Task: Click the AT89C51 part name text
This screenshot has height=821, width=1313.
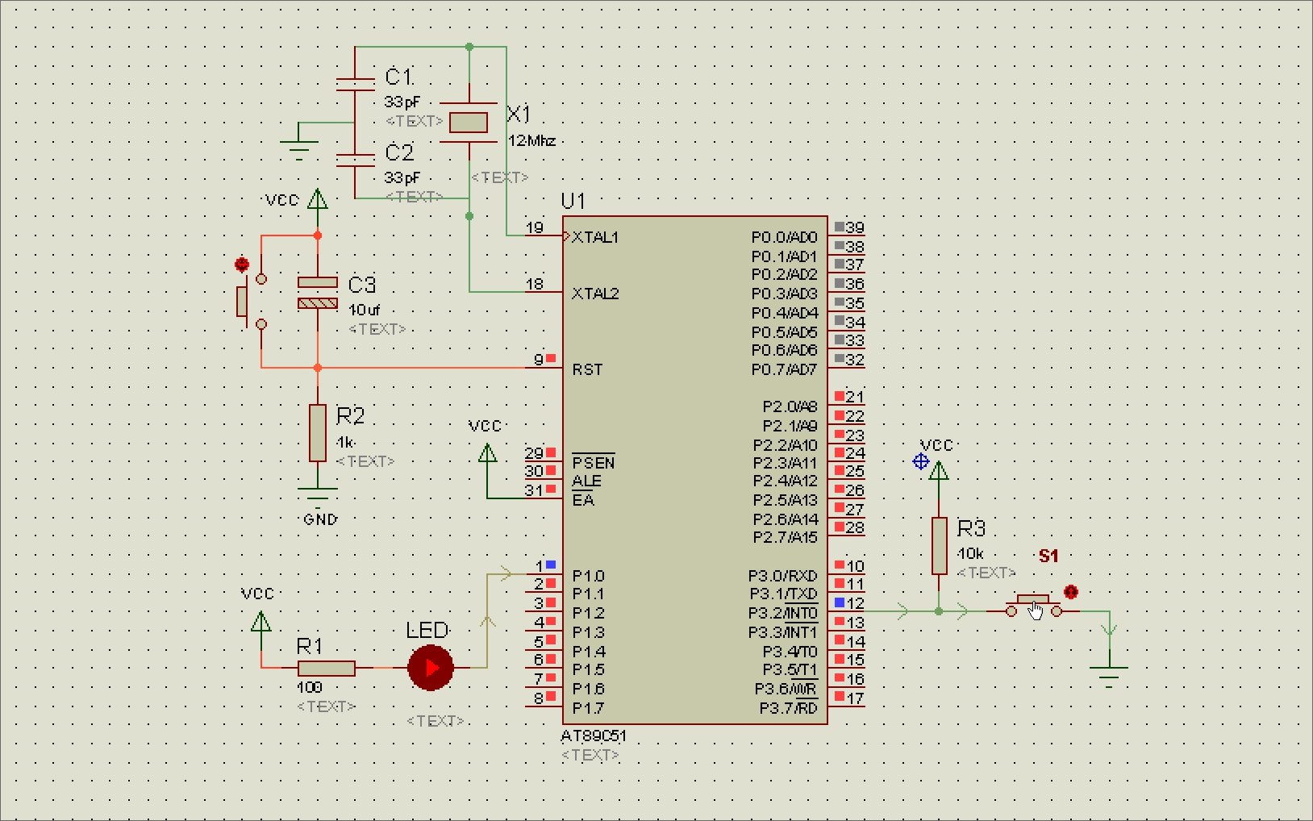Action: (x=594, y=736)
